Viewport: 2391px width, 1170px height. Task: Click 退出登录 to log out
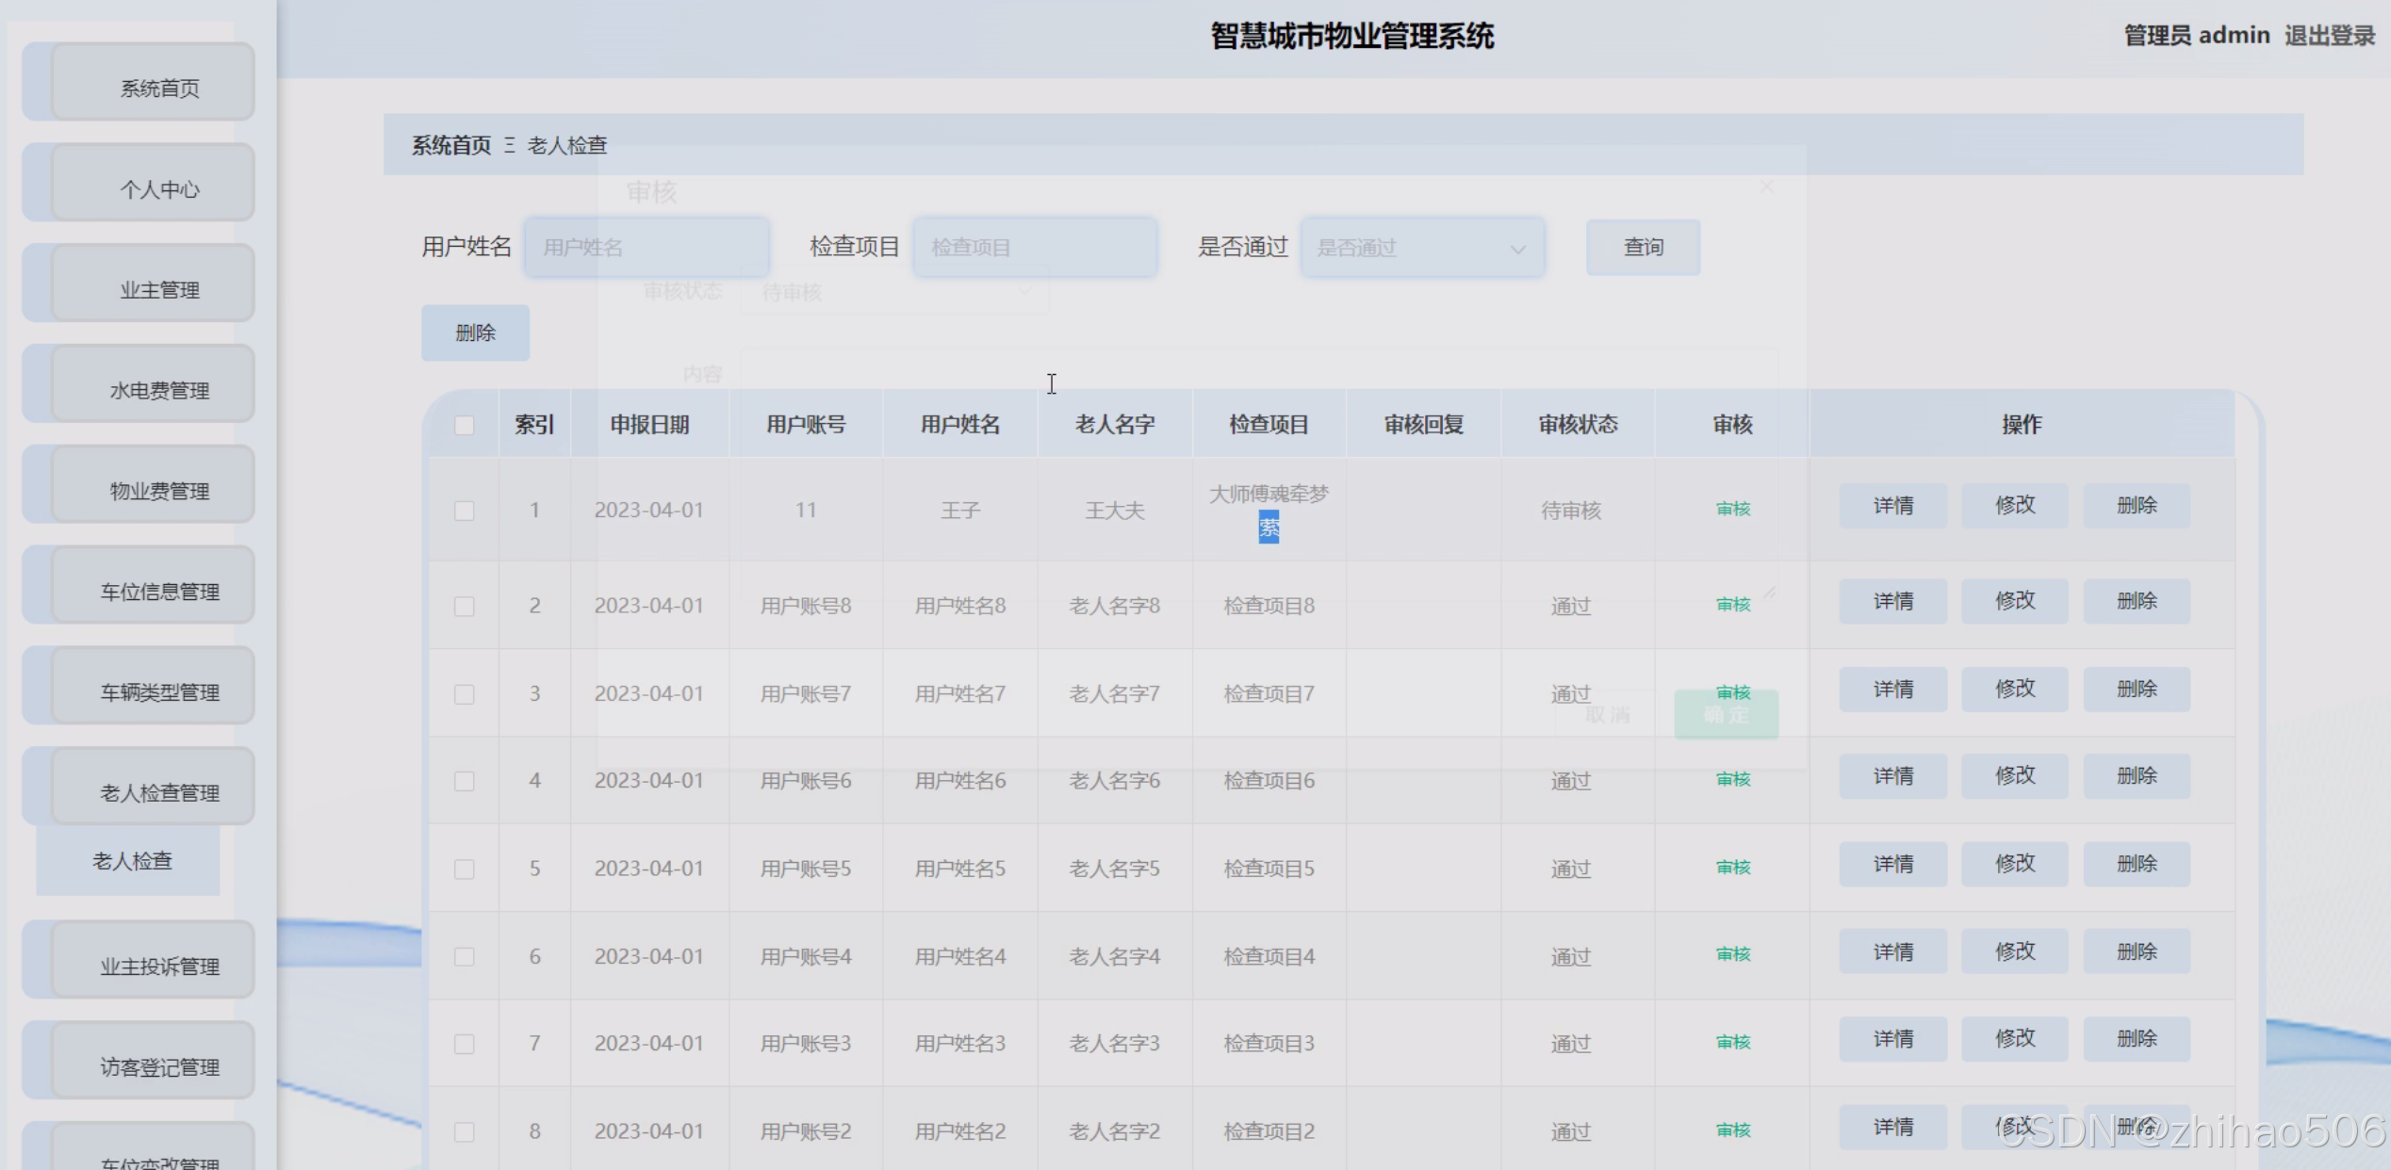(x=2329, y=36)
